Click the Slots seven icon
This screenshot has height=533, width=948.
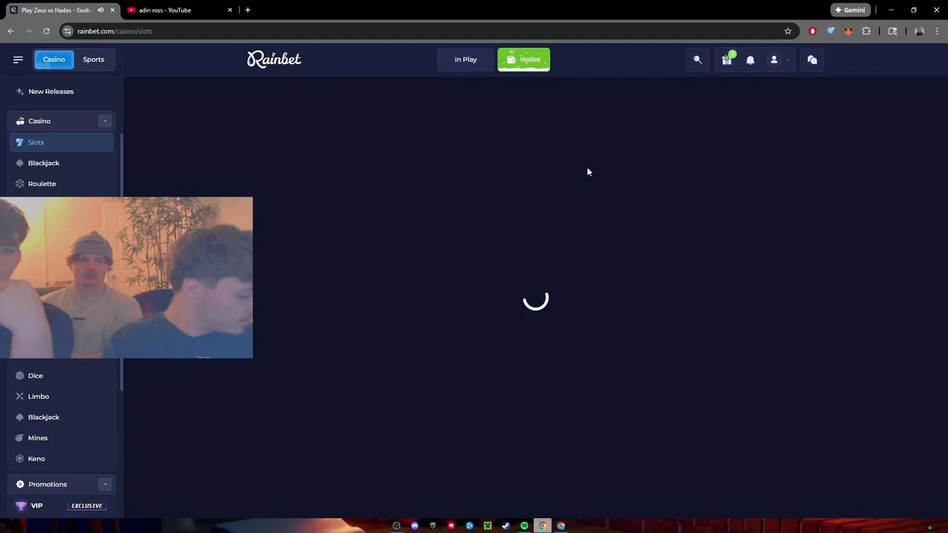[x=20, y=142]
